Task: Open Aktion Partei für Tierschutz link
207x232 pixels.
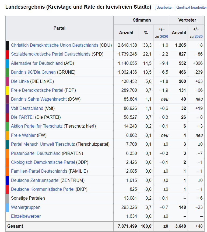Action: tap(37, 126)
